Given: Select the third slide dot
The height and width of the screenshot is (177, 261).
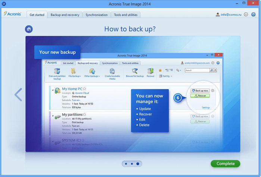Looking at the screenshot, I should [x=138, y=164].
